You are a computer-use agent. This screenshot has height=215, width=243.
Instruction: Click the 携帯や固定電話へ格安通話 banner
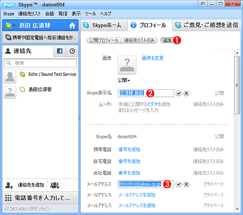pos(41,37)
